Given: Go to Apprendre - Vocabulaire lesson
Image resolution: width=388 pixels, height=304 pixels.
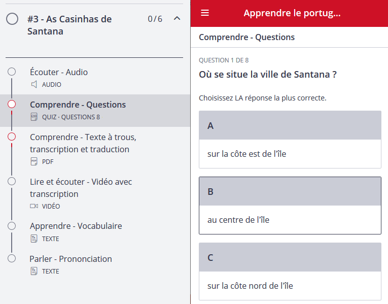Looking at the screenshot, I should click(76, 226).
